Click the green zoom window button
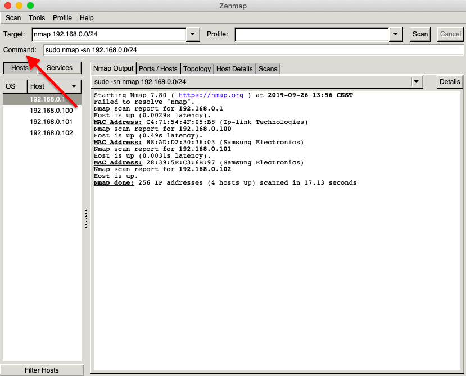Image resolution: width=466 pixels, height=376 pixels. point(30,6)
